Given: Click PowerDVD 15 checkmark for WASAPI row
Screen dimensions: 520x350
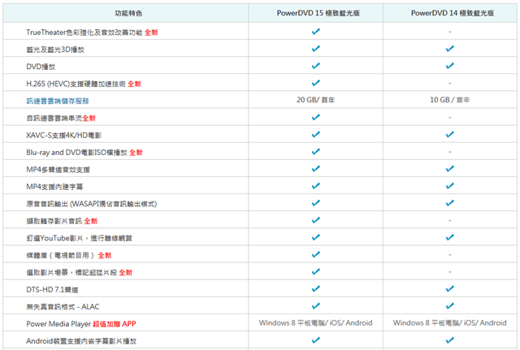Looking at the screenshot, I should click(x=316, y=203).
